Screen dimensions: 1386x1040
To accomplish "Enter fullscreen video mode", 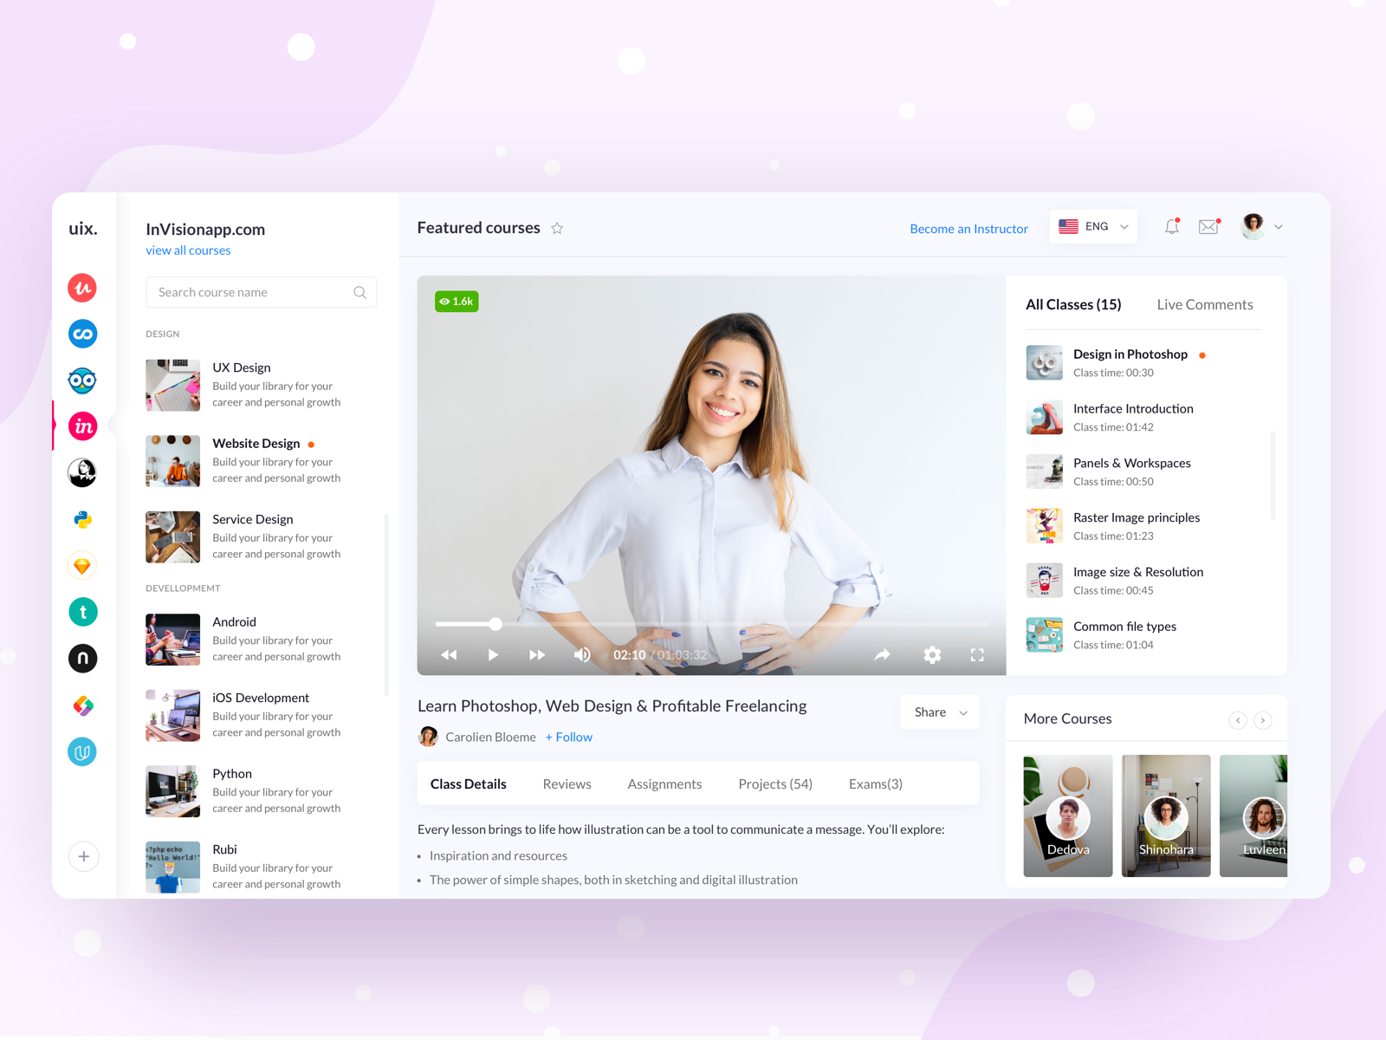I will (977, 654).
